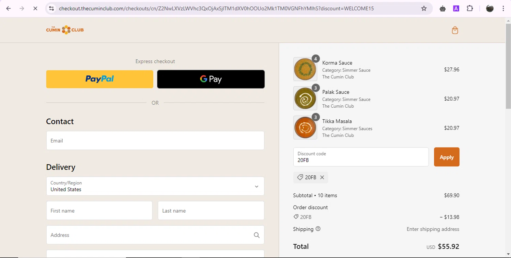Click the browser forward arrow

22,9
